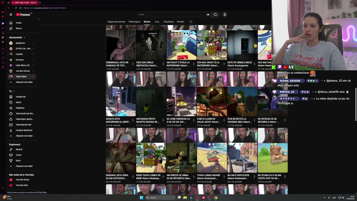Image resolution: width=357 pixels, height=201 pixels.
Task: Switch to Videoclipuri tab
Action: [134, 22]
